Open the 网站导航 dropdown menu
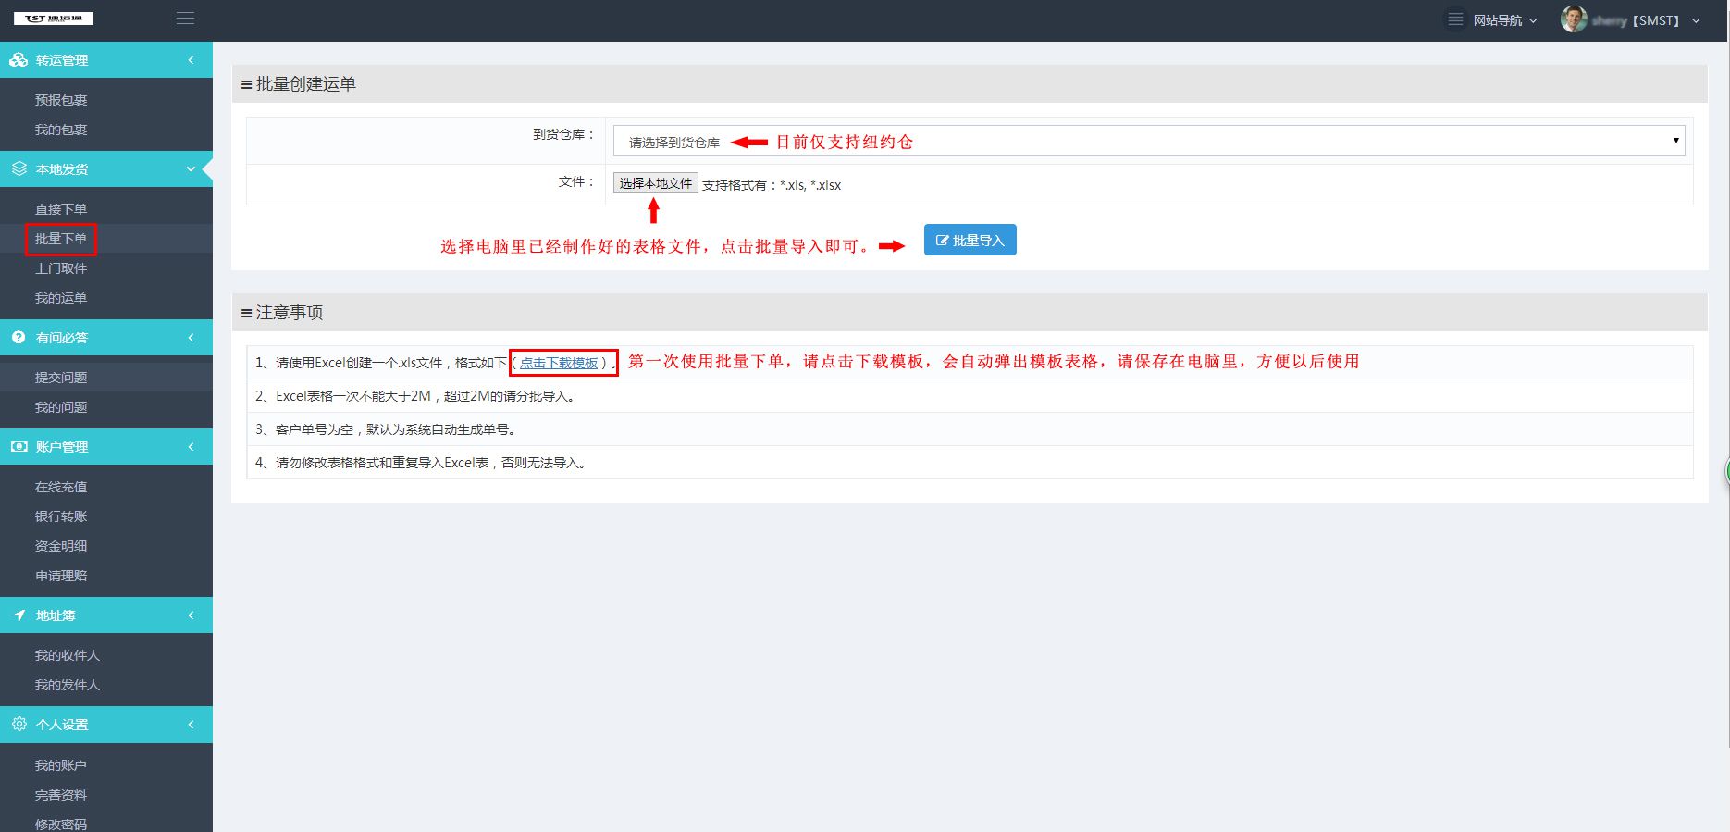Image resolution: width=1730 pixels, height=832 pixels. [x=1492, y=20]
